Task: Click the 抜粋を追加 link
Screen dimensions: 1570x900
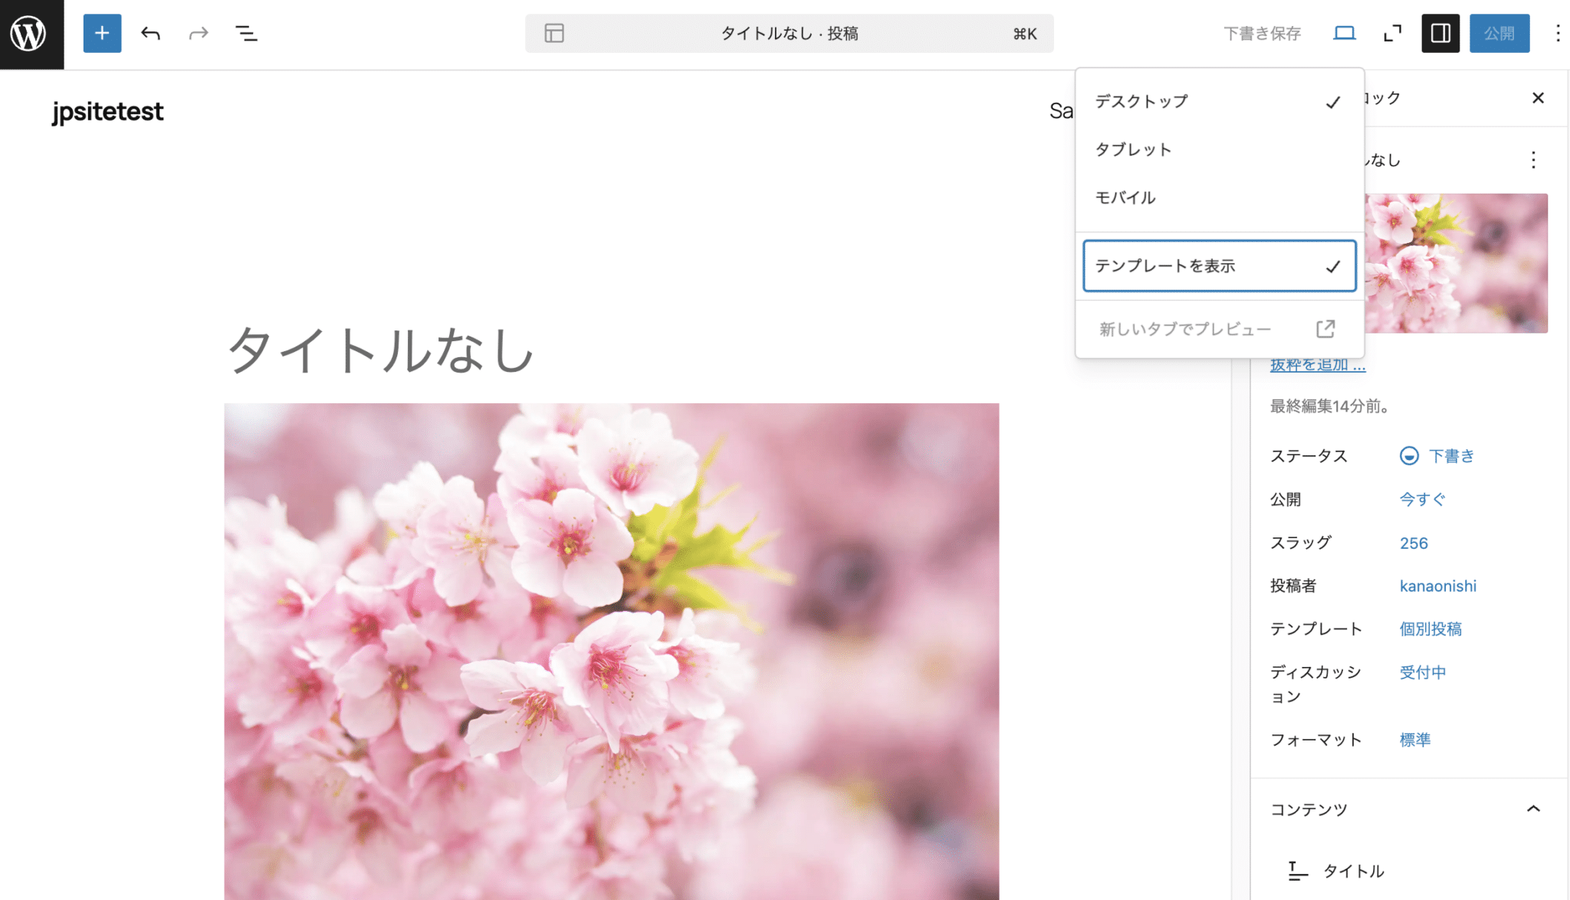Action: [1316, 364]
